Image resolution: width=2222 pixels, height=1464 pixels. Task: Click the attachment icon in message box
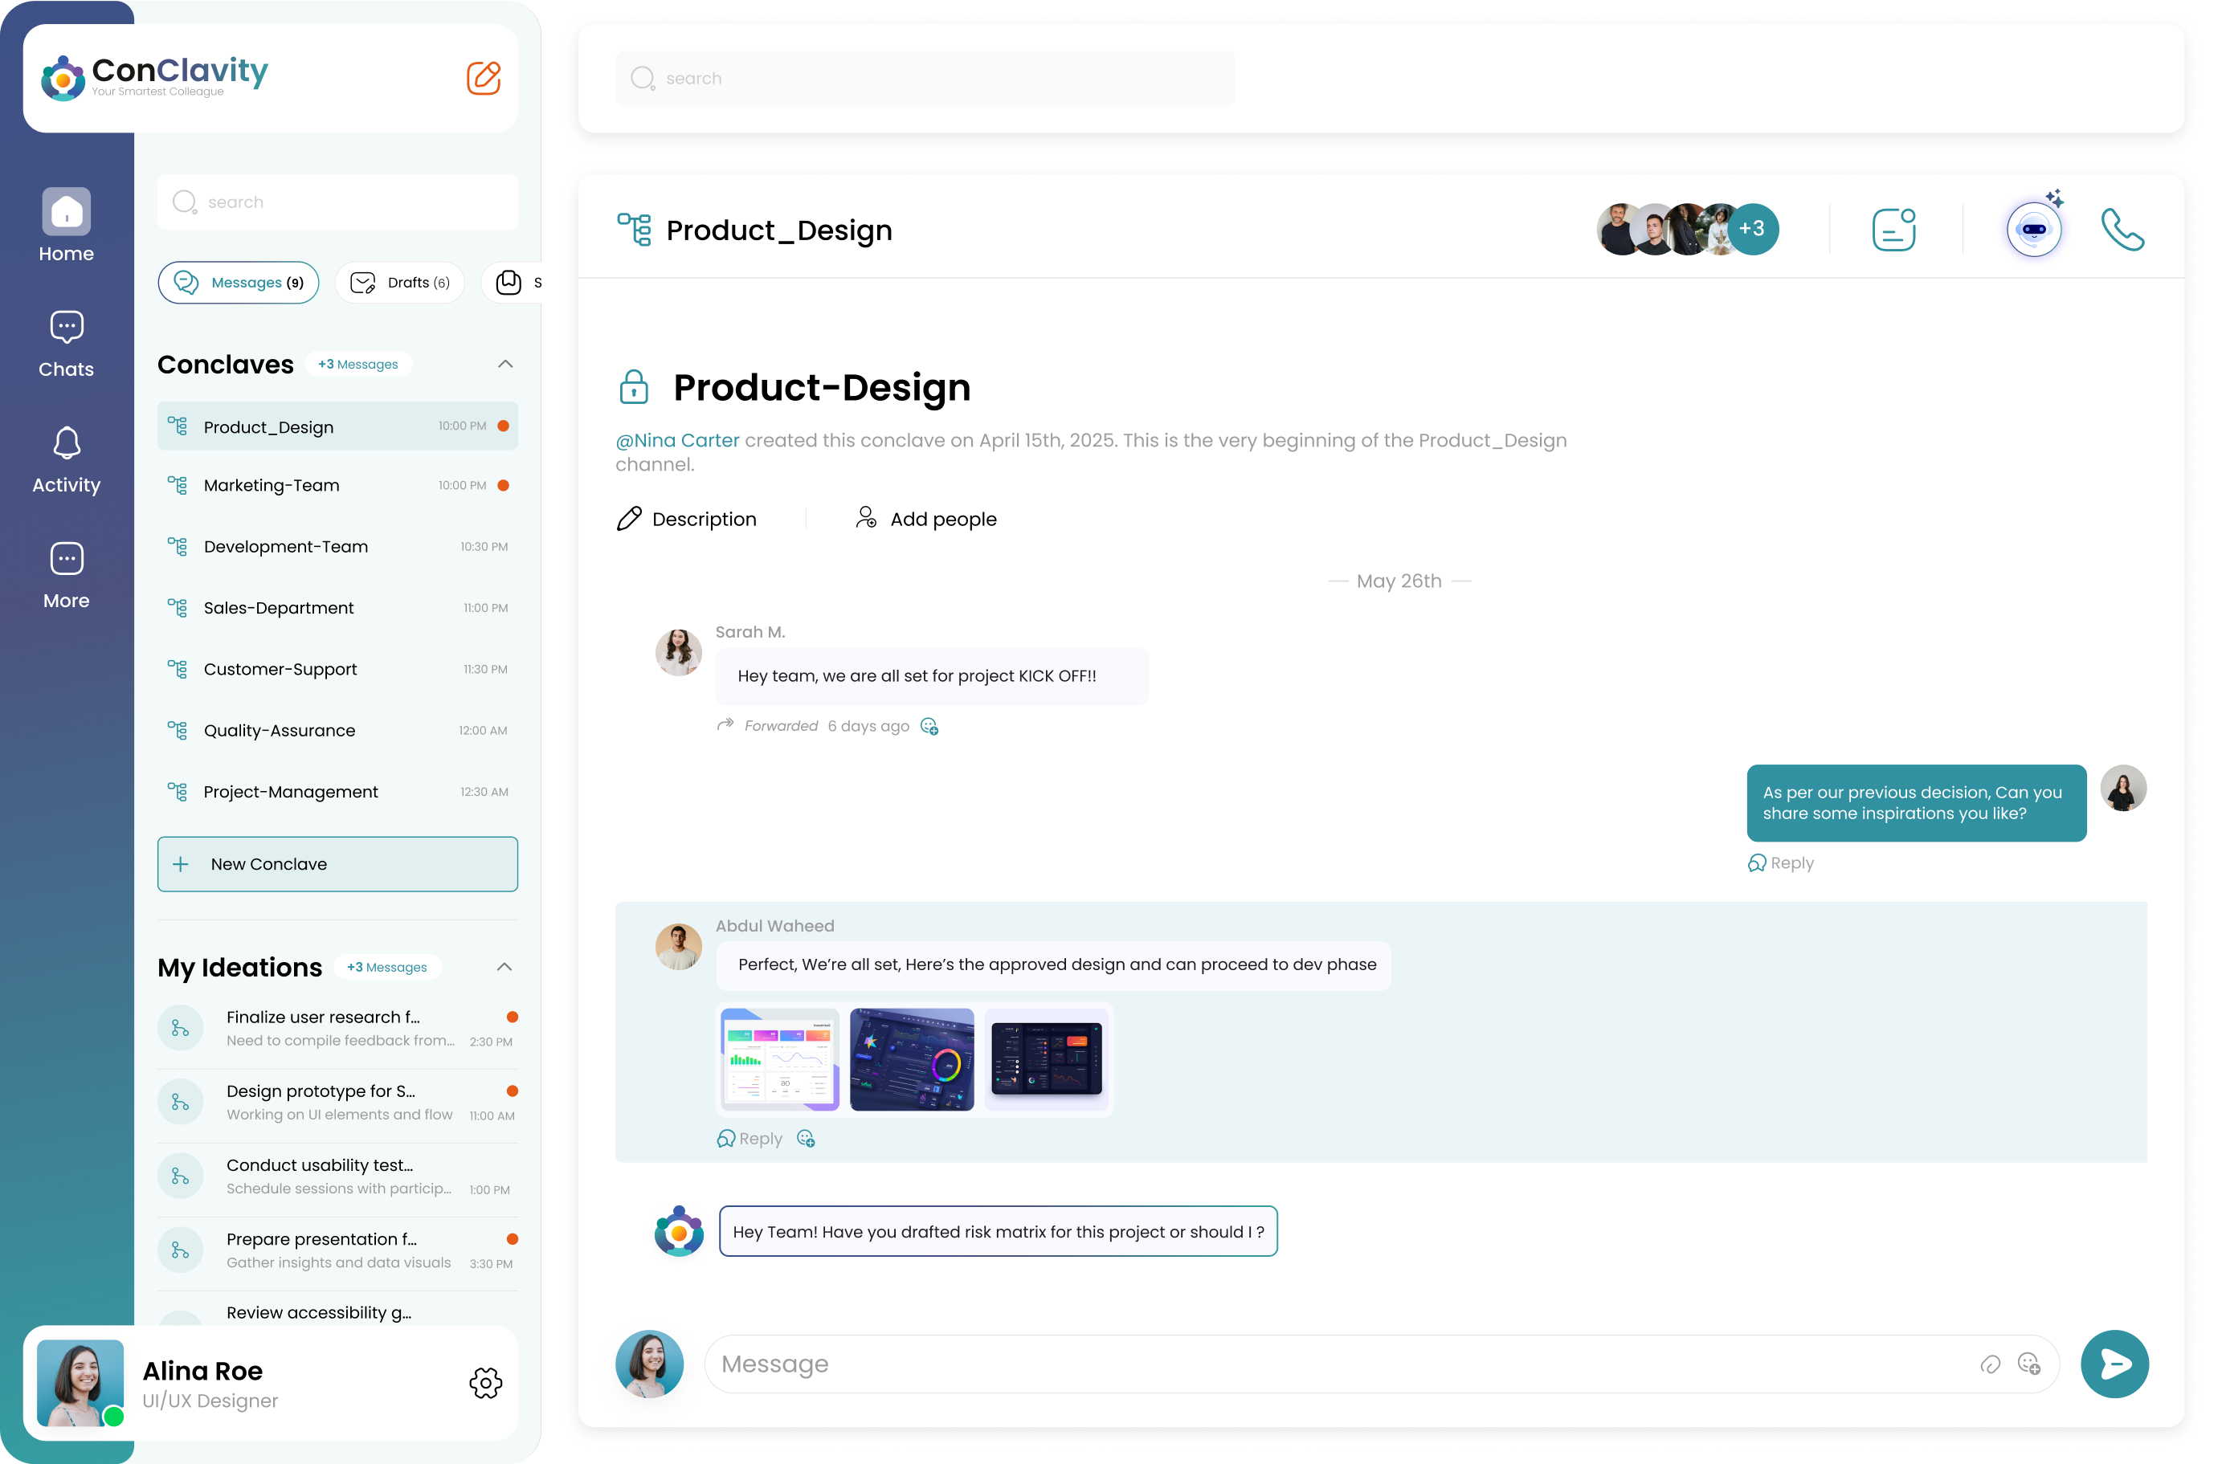tap(1989, 1365)
